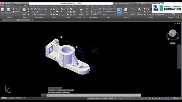Switch to the Solid ribbon tab
Screen dimensions: 182x102
(x=14, y=6)
